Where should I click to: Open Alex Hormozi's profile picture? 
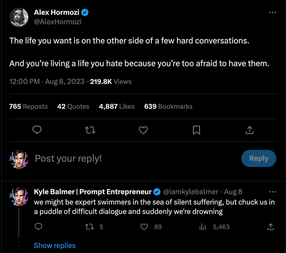19,17
